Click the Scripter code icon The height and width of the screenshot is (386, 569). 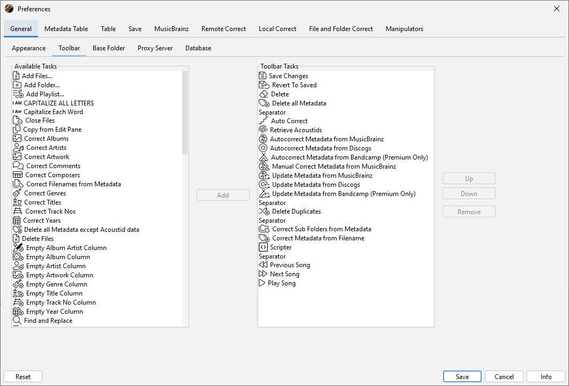click(263, 247)
